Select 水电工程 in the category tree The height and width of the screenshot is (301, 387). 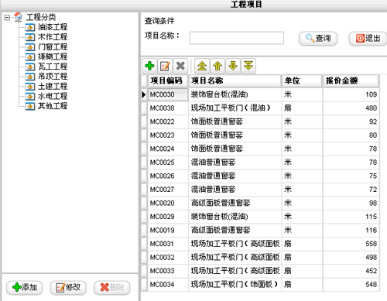click(x=53, y=96)
